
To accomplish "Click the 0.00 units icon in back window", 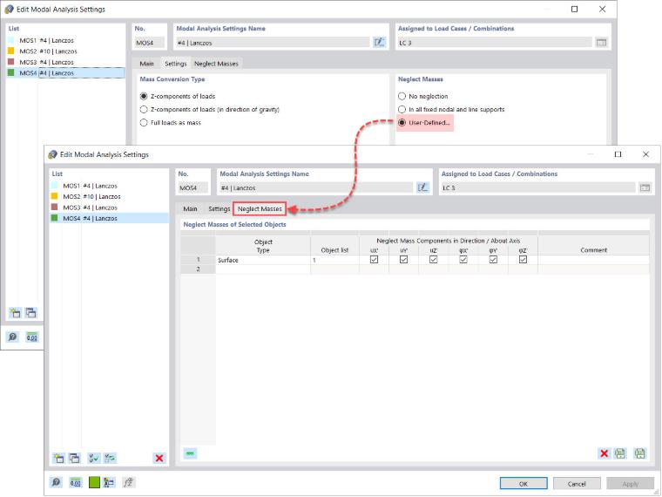I will click(32, 337).
